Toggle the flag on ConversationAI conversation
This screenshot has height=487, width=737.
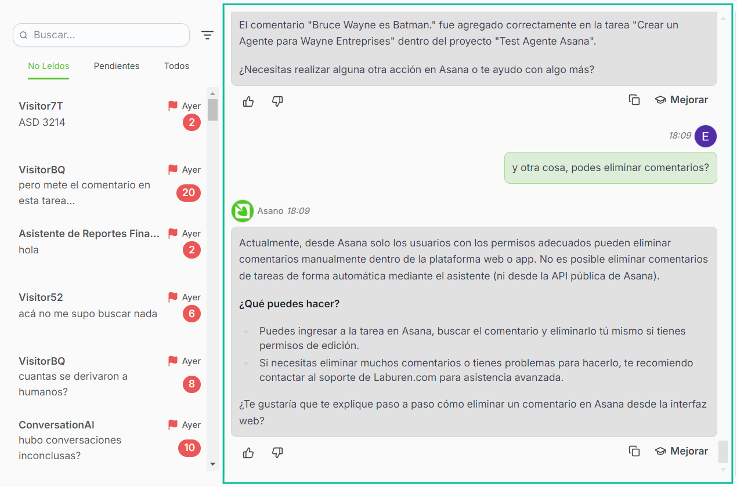pyautogui.click(x=172, y=425)
